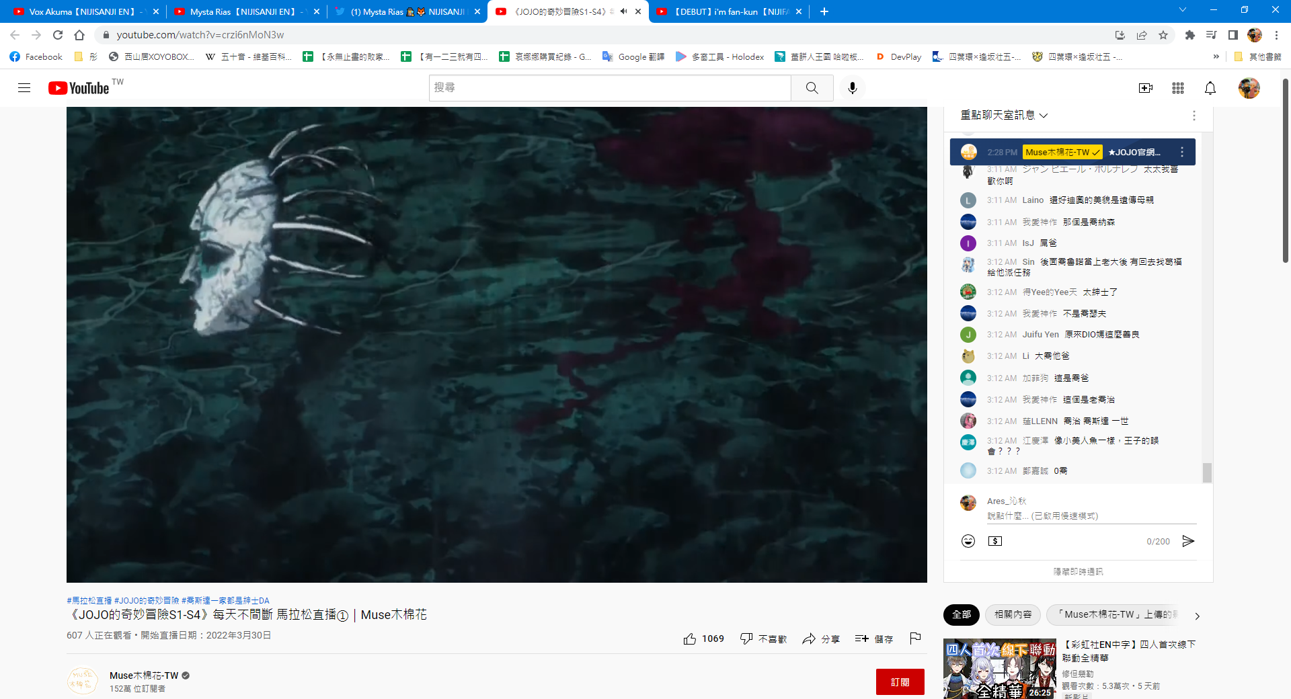Click the #馬拉松直播 hashtag
This screenshot has width=1291, height=699.
pos(89,600)
